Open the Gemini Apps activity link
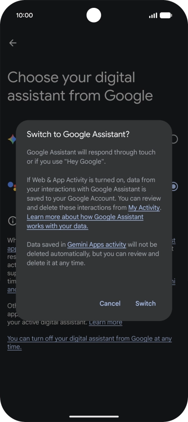Image resolution: width=188 pixels, height=422 pixels. (x=97, y=244)
